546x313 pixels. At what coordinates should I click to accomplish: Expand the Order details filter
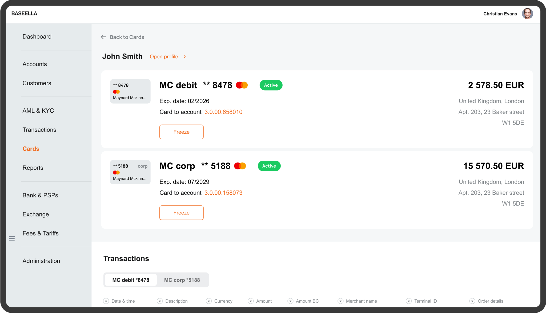click(472, 301)
